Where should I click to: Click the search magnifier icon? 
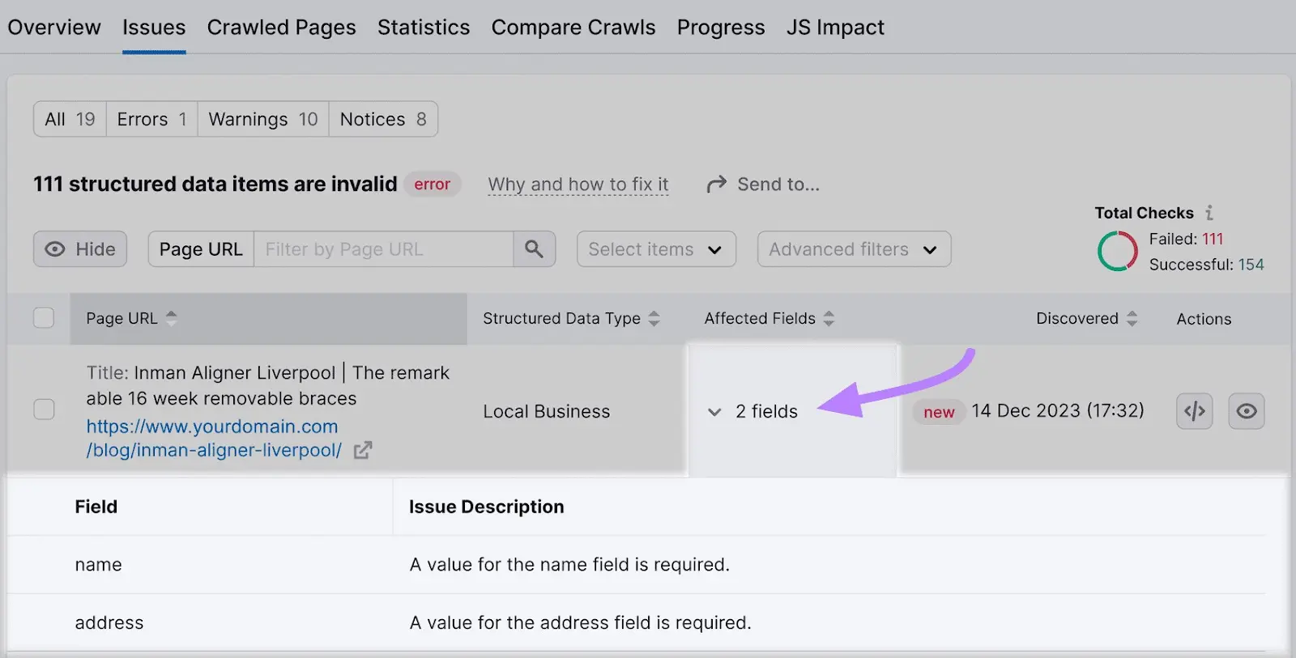coord(534,248)
